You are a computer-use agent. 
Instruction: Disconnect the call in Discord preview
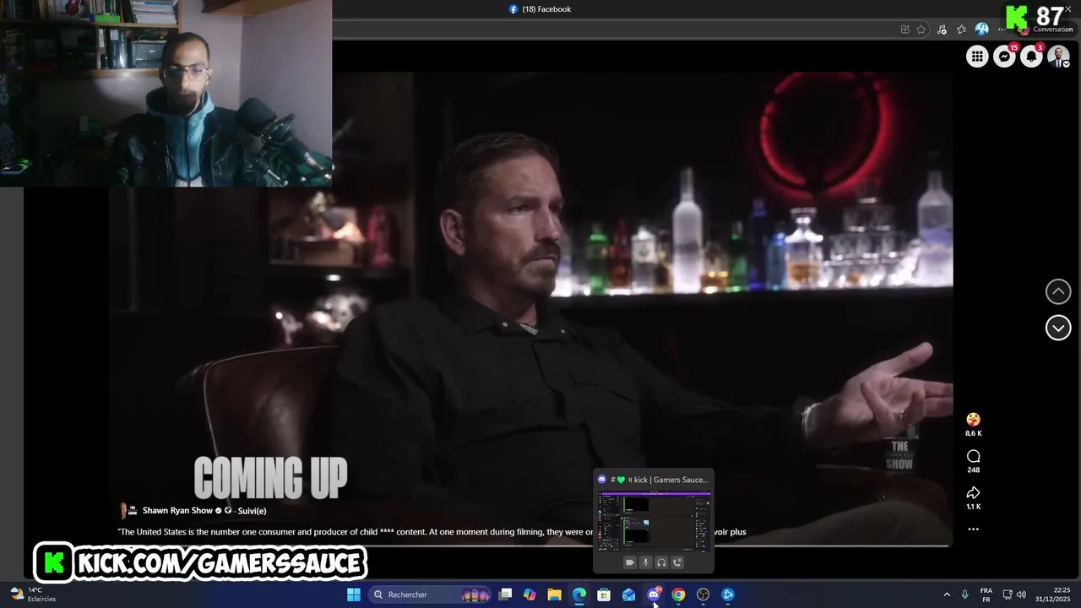click(677, 562)
